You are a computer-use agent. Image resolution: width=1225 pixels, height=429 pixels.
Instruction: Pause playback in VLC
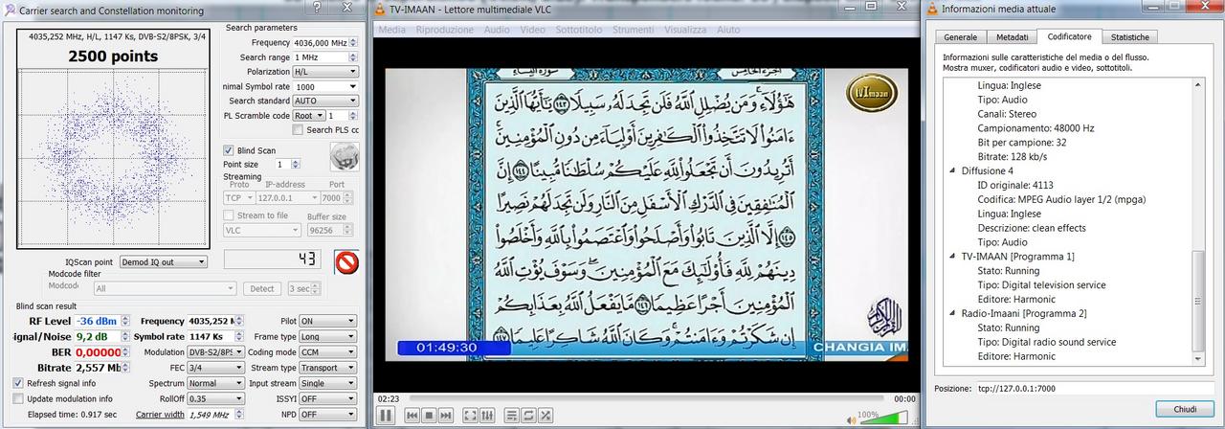(386, 416)
